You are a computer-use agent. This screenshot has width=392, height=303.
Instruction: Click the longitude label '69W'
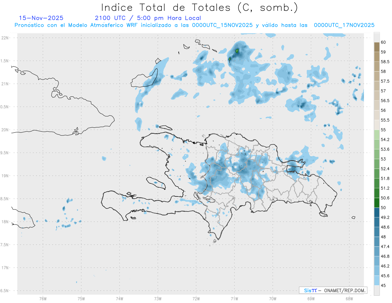coord(311,298)
